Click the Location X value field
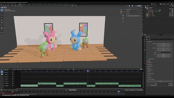Image resolution: width=174 pixels, height=98 pixels. click(164, 44)
